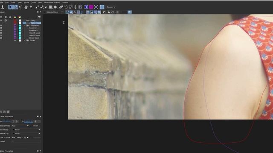Click the Out timecode field
The image size is (273, 153).
pos(29,122)
